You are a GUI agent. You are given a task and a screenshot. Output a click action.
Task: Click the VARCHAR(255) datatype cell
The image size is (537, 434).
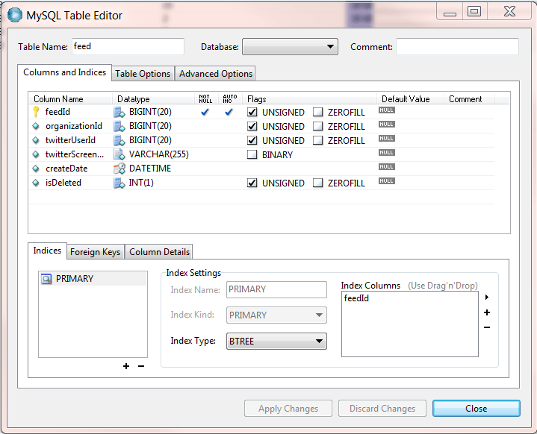pos(159,154)
